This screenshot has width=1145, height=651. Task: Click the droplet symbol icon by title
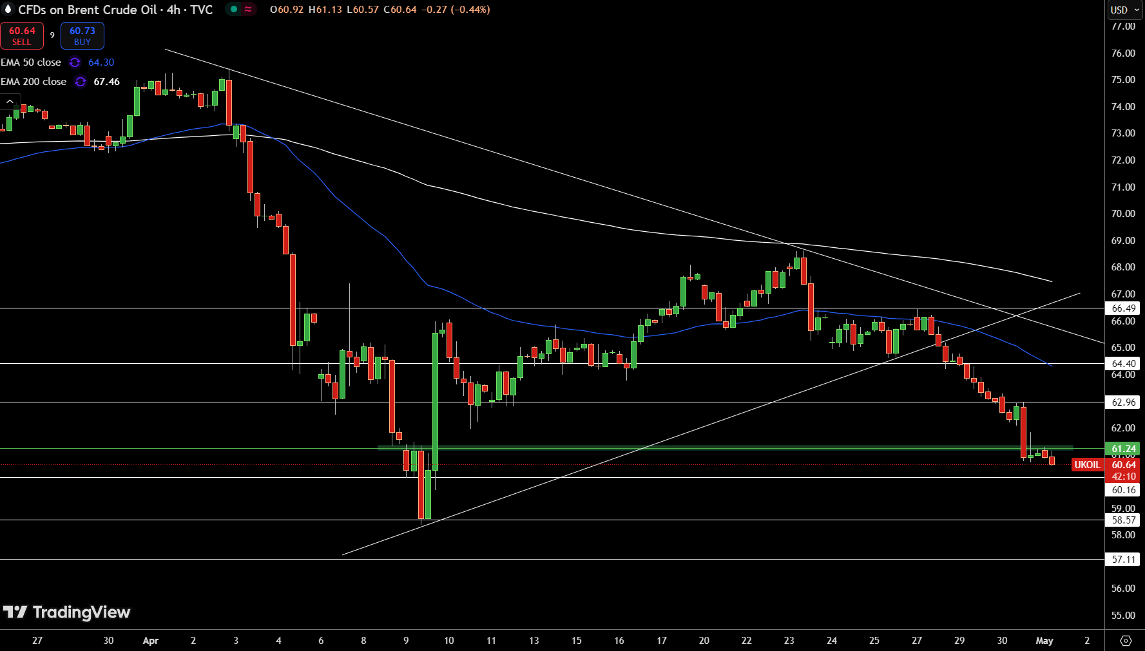(8, 9)
